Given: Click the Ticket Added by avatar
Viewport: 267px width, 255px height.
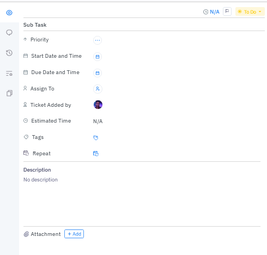Looking at the screenshot, I should coord(98,105).
